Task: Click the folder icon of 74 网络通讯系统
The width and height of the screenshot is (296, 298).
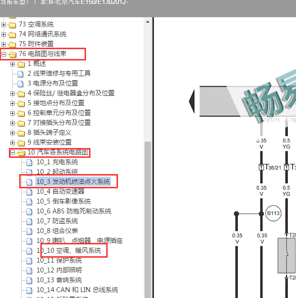Action: [12, 34]
